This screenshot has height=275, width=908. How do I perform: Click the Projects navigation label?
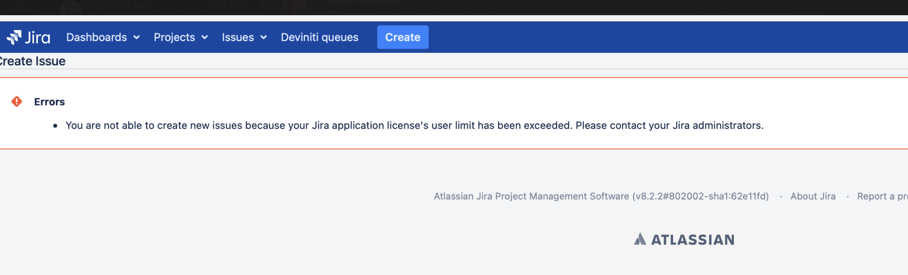(x=174, y=37)
